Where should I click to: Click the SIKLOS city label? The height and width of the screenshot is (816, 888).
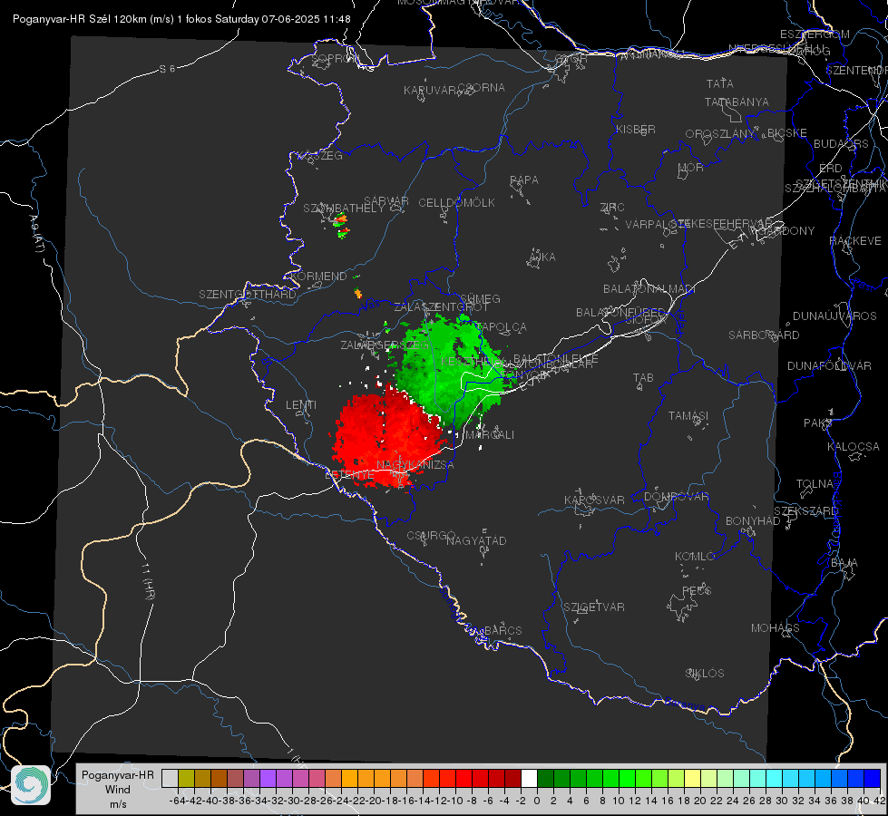coord(705,674)
